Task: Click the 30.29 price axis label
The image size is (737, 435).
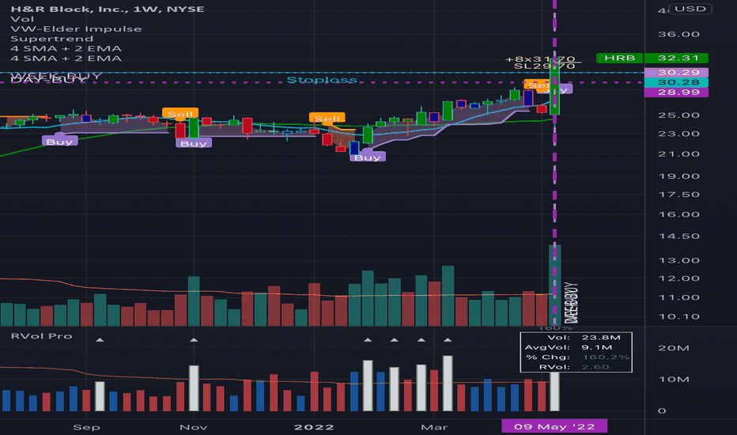Action: coord(676,73)
